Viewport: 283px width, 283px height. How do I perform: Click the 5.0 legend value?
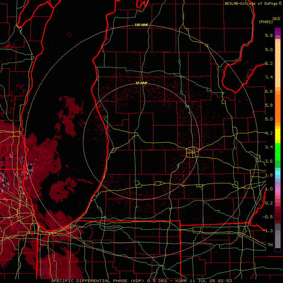(x=269, y=119)
